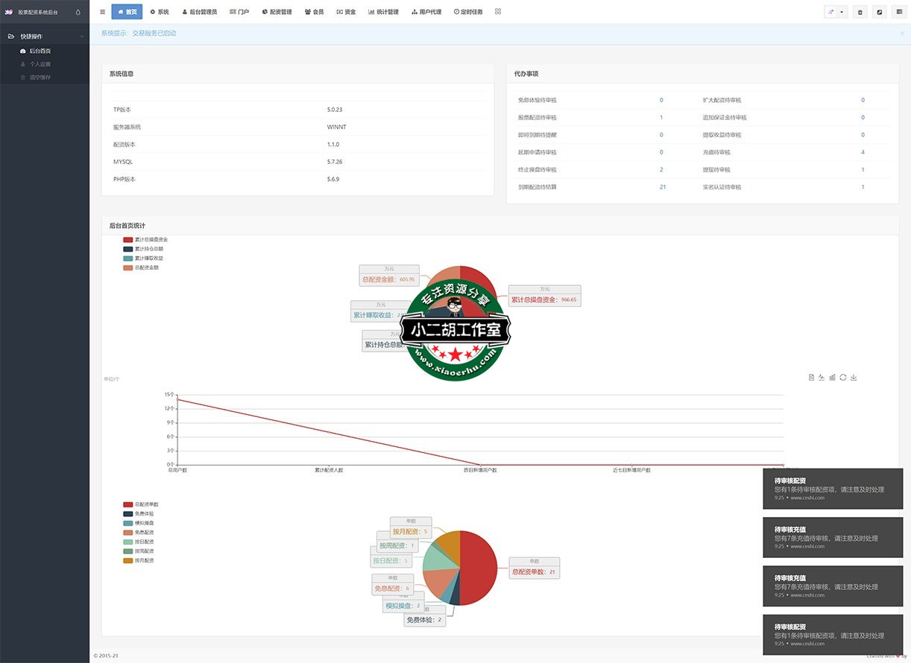Switch chart to bar type icon
This screenshot has width=911, height=663.
click(x=832, y=378)
